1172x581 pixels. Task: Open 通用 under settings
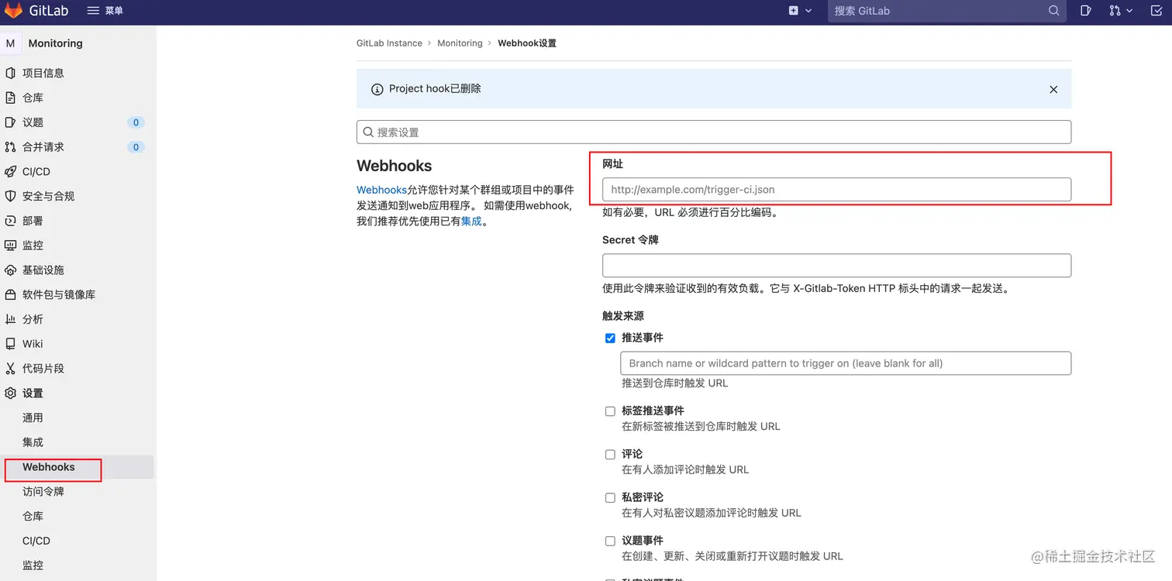click(x=33, y=418)
